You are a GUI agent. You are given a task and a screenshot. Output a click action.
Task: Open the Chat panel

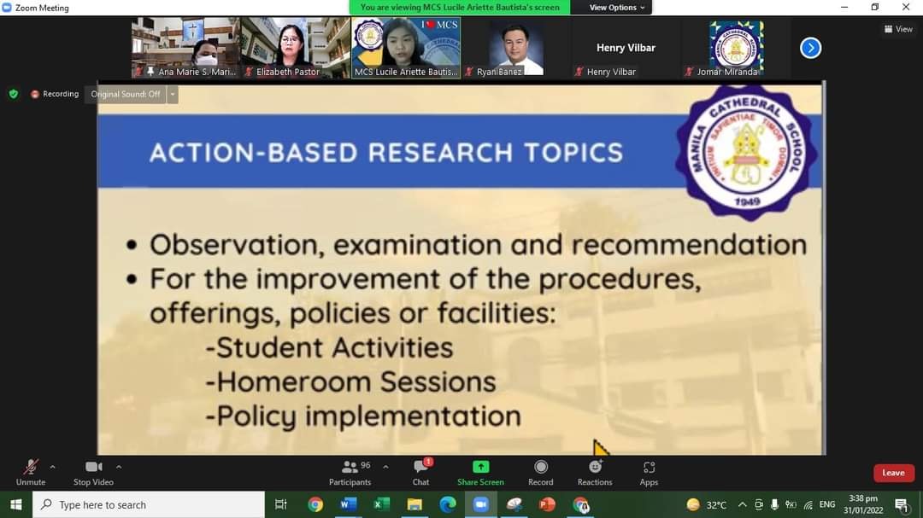pos(420,468)
